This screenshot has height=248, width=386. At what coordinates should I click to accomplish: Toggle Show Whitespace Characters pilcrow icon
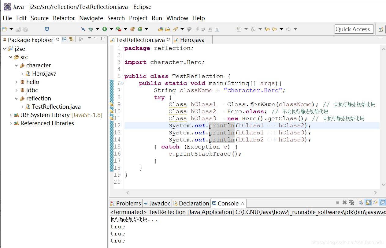[x=217, y=29]
